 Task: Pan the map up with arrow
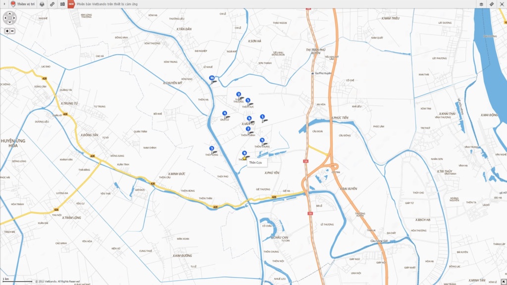pos(10,15)
